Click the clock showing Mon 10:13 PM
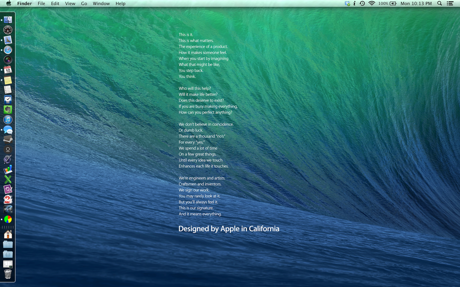The height and width of the screenshot is (287, 460). click(416, 3)
